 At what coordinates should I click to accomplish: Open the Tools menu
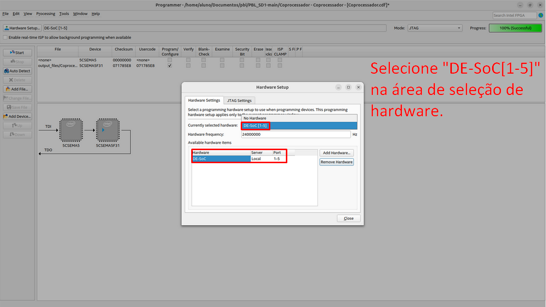pyautogui.click(x=64, y=14)
